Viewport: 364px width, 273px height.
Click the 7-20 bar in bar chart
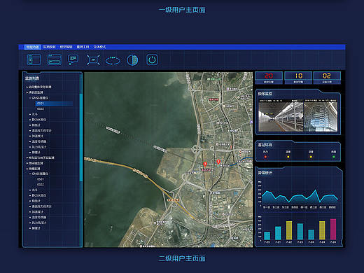coord(267,236)
